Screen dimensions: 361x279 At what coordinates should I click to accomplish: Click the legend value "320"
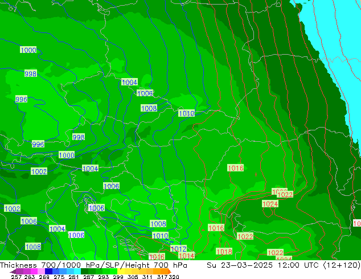174,277
